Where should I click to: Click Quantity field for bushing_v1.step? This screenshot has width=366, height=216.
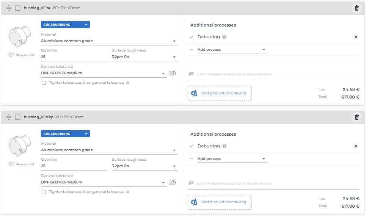74,166
